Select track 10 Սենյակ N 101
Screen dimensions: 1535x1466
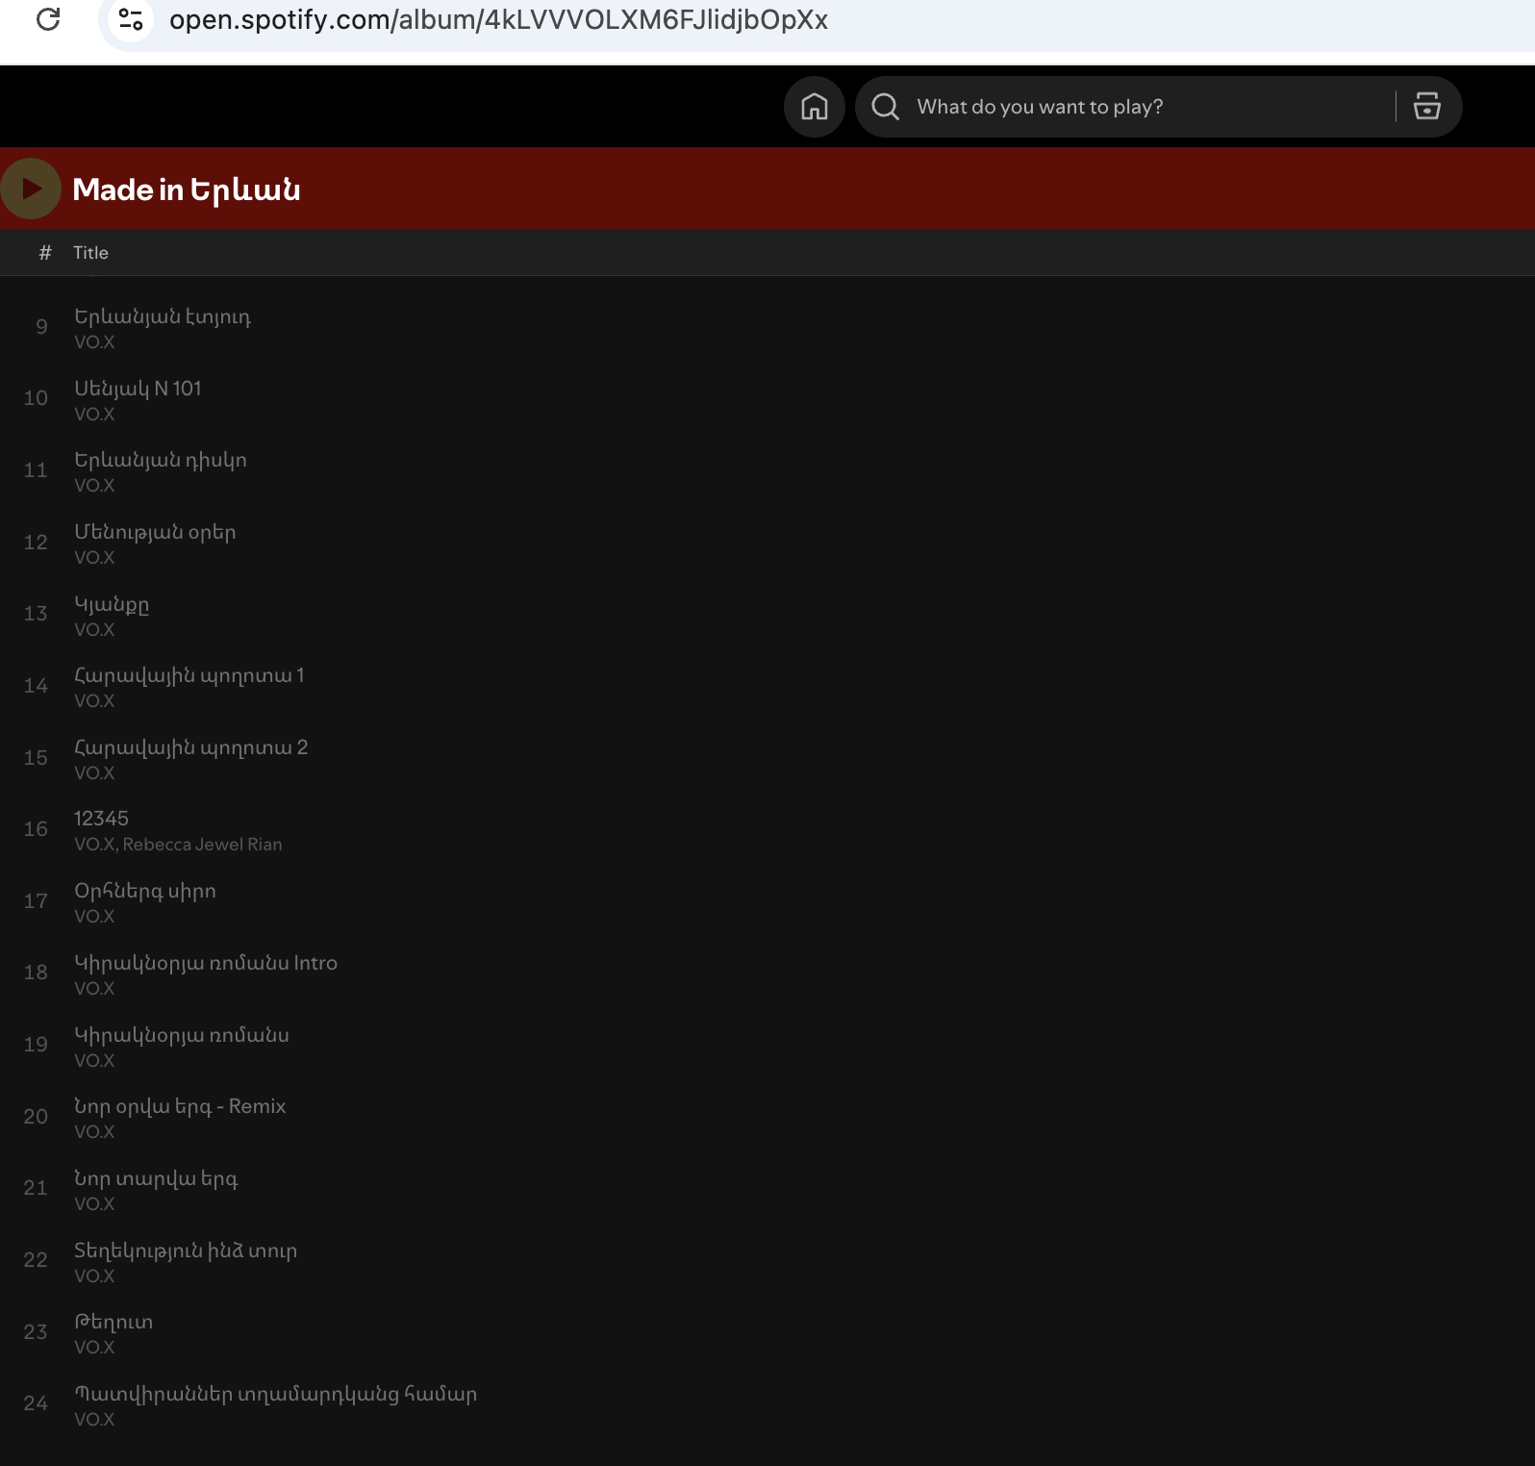pyautogui.click(x=138, y=389)
